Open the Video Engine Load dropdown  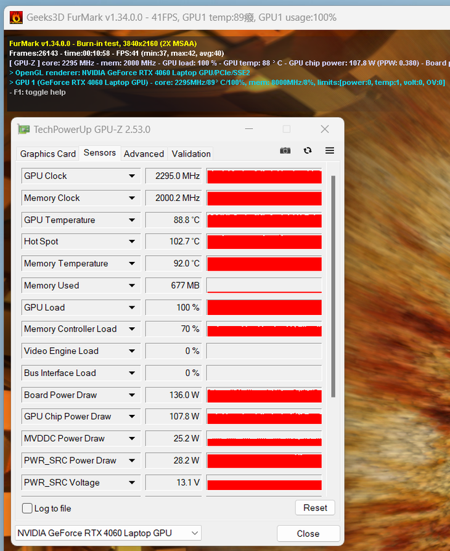pos(132,351)
